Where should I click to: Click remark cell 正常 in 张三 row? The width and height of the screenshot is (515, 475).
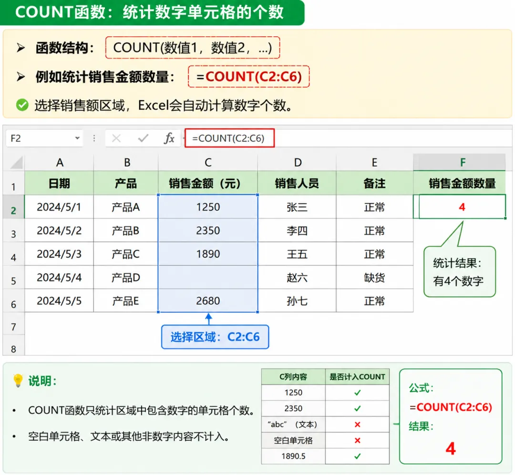(374, 207)
